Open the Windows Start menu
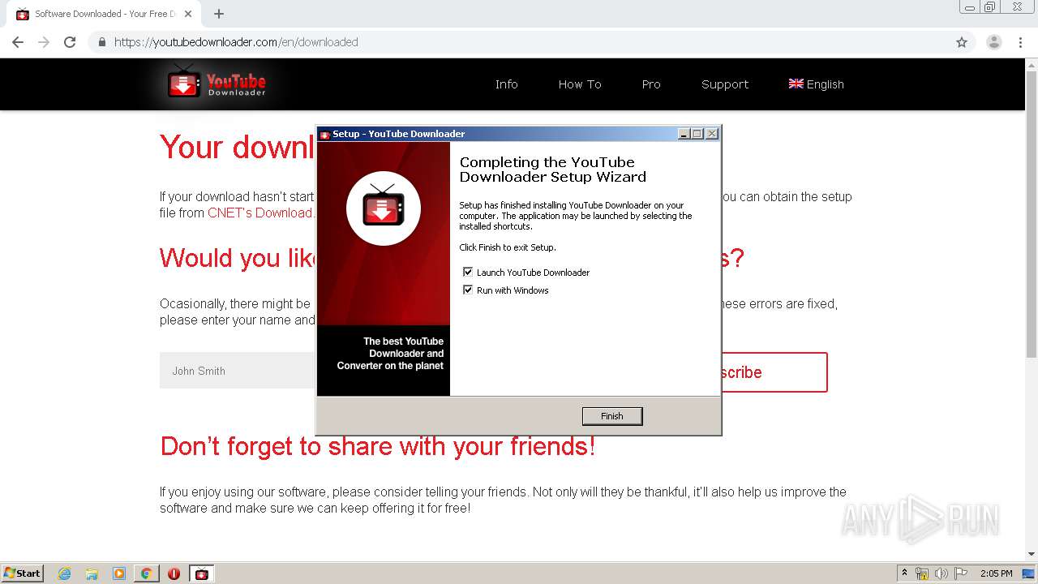The height and width of the screenshot is (584, 1038). point(23,573)
